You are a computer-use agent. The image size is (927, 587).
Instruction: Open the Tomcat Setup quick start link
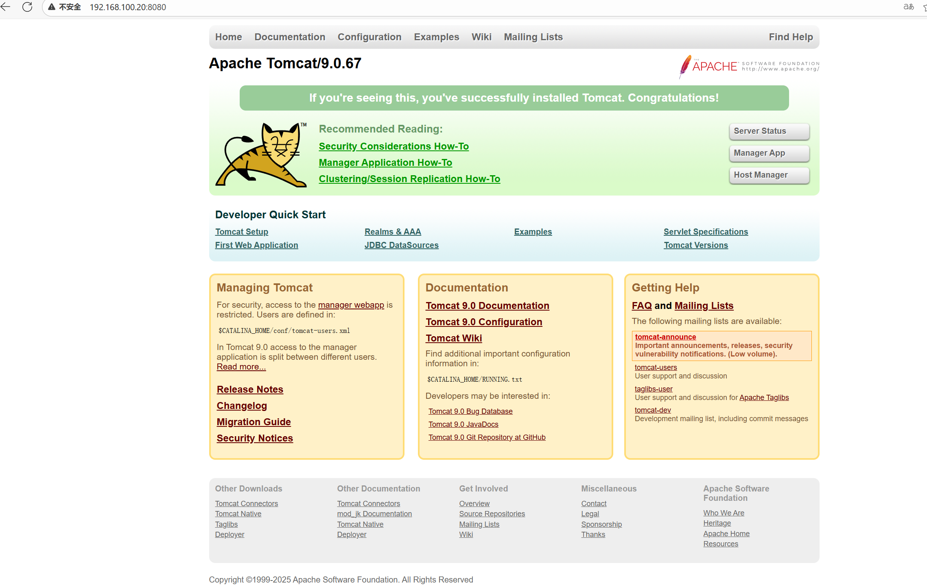pyautogui.click(x=241, y=232)
